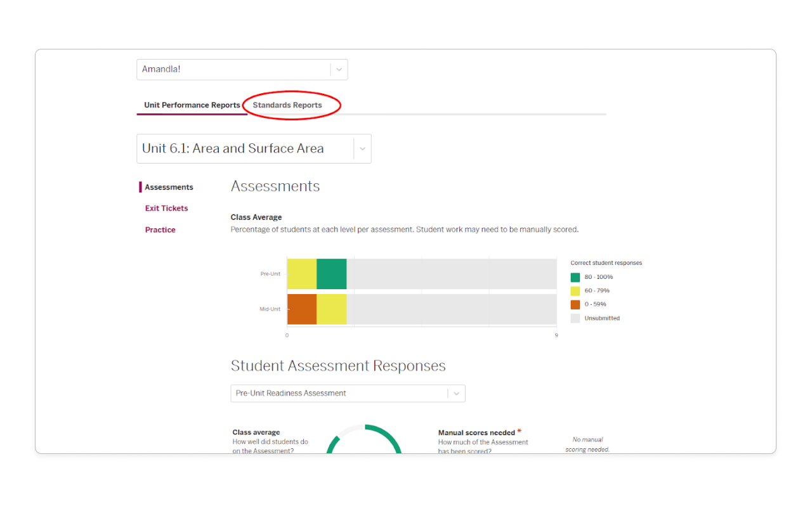Screen dimensions: 812x530
Task: Select the orange segment in the Mid-Unit bar
Action: pyautogui.click(x=302, y=309)
